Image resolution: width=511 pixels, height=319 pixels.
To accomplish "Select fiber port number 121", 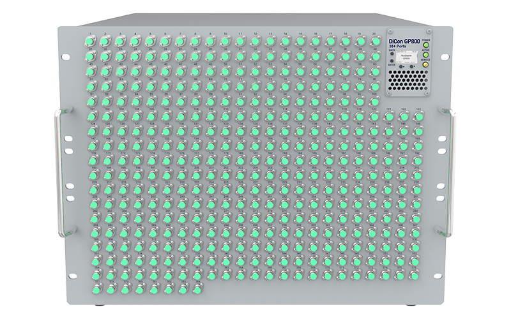I will (x=388, y=117).
